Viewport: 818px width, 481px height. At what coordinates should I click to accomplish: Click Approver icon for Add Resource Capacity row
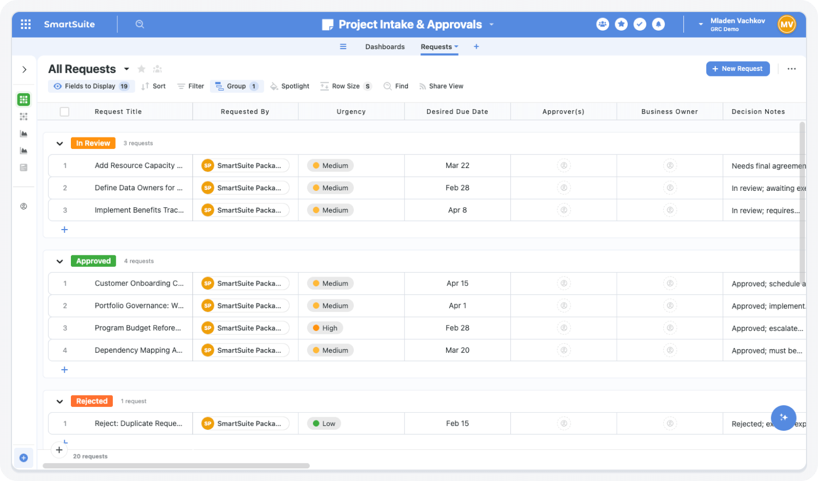click(564, 165)
